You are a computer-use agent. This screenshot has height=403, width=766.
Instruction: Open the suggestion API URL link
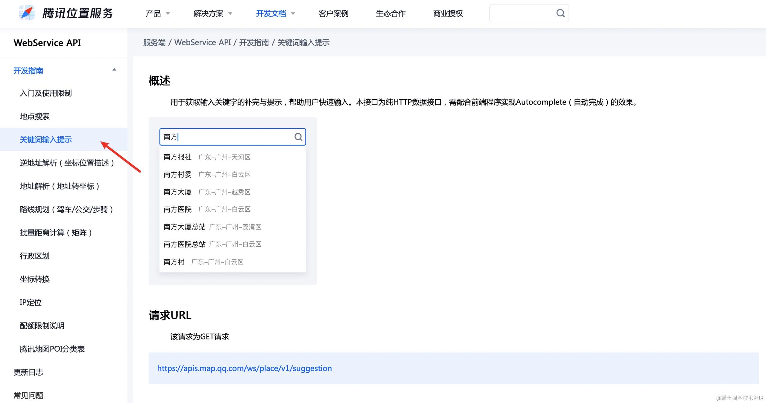pos(244,368)
